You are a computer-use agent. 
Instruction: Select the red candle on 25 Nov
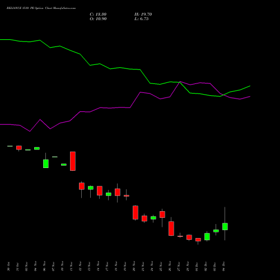pyautogui.click(x=162, y=214)
